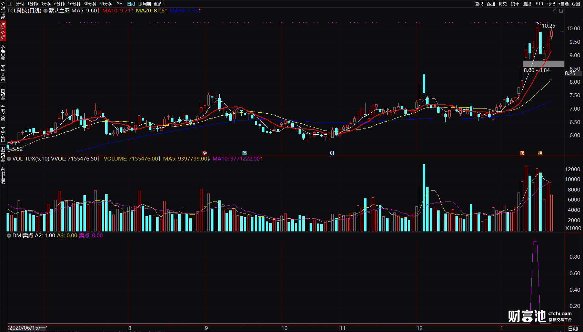Click the 卖点: 0.00 value
This screenshot has width=583, height=332.
tap(91, 236)
